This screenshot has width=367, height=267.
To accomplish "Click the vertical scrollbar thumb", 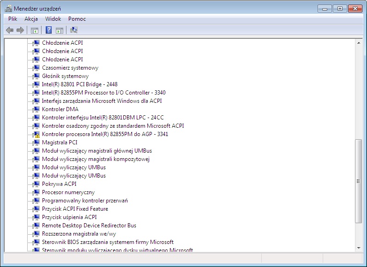I will [358, 181].
